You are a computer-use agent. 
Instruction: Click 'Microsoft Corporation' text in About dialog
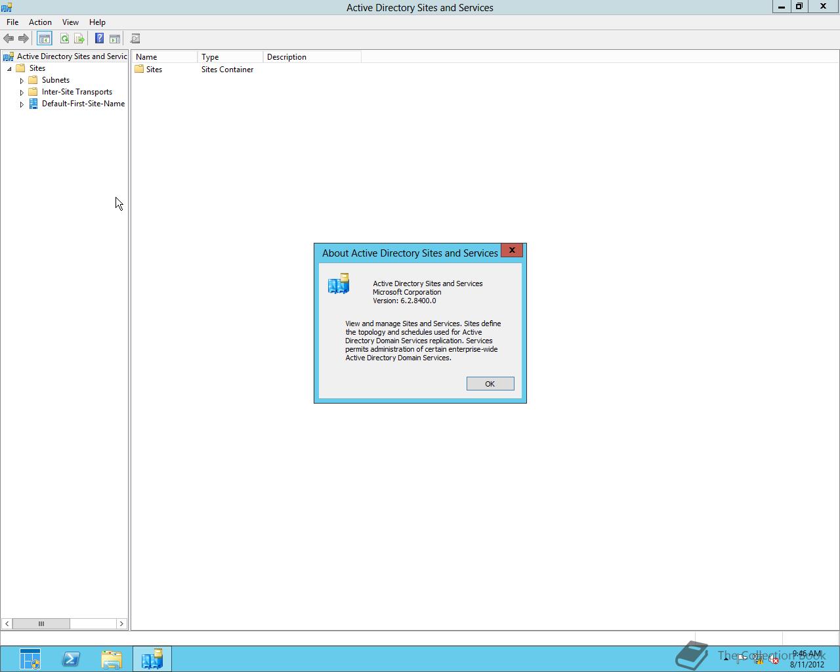point(407,292)
